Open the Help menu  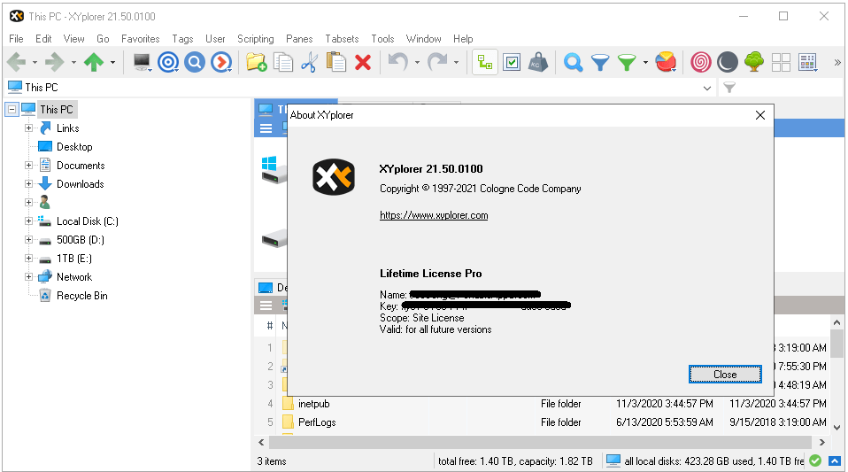coord(463,39)
